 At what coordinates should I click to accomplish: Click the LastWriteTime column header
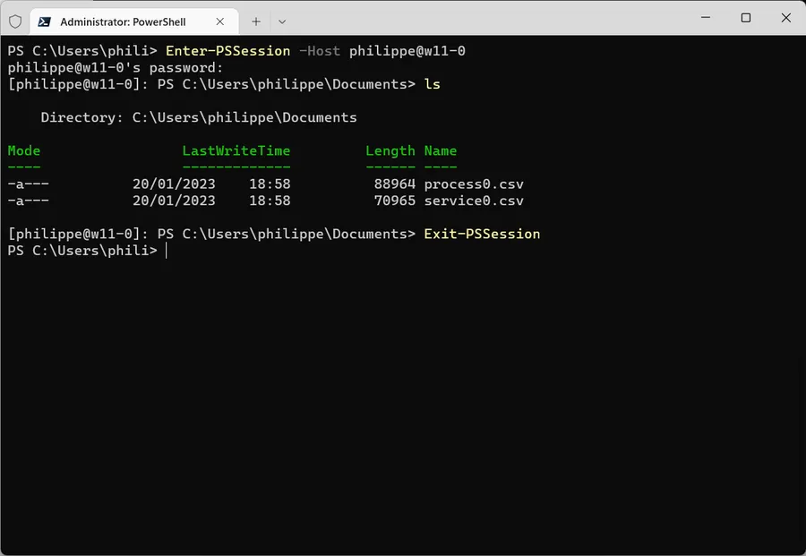point(236,150)
